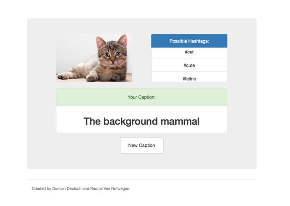Click the word "background" in the caption
Image resolution: width=290 pixels, height=206 pixels.
130,122
